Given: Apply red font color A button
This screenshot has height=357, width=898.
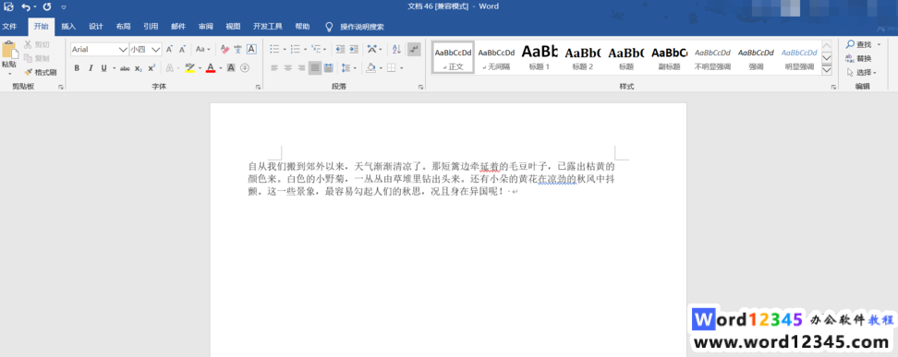Looking at the screenshot, I should (211, 68).
